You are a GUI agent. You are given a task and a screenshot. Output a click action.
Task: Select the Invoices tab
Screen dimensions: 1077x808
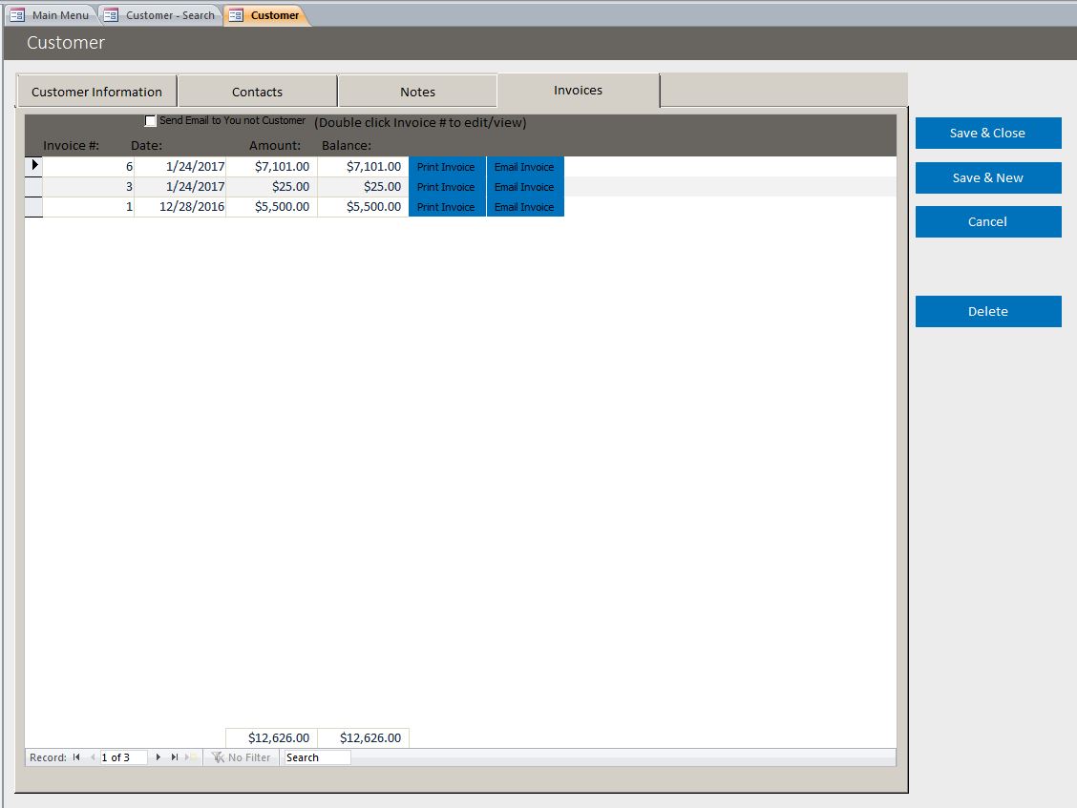click(577, 91)
